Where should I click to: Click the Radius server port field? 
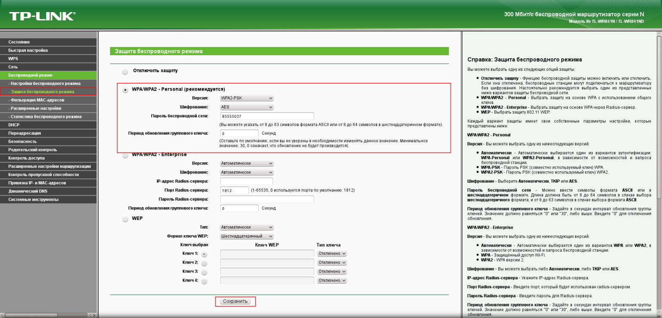pyautogui.click(x=234, y=190)
